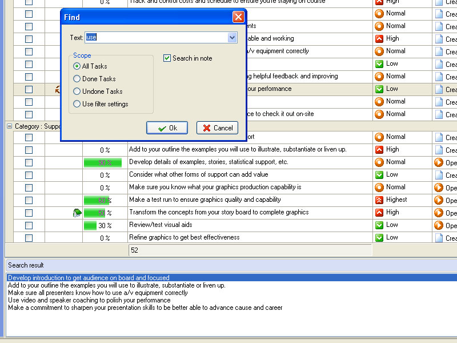This screenshot has width=457, height=343.
Task: Click Low priority icon on Refine graphics row
Action: pos(379,238)
